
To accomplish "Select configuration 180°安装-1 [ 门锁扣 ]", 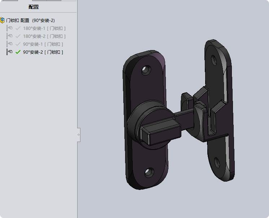I will coord(44,28).
